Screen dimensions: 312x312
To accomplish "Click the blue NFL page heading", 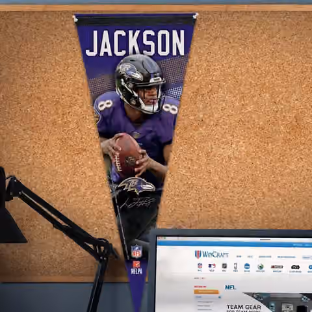I will coord(230,287).
